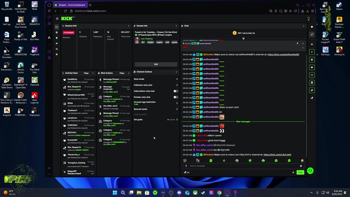Viewport: 350px width, 197px height.
Task: Open Stream Info panel options menu
Action: [x=176, y=26]
